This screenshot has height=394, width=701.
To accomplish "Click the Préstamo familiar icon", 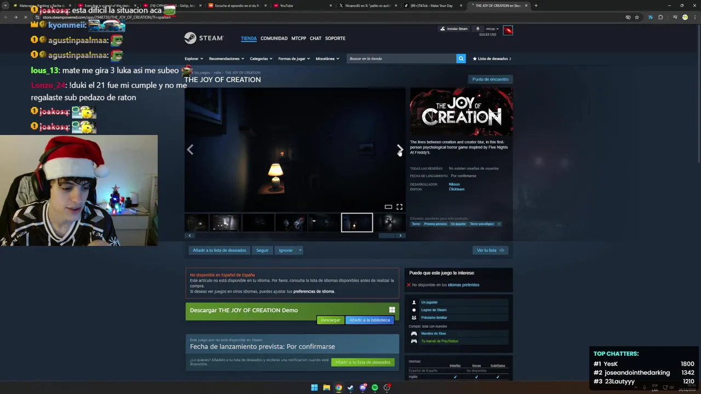I will tap(414, 317).
